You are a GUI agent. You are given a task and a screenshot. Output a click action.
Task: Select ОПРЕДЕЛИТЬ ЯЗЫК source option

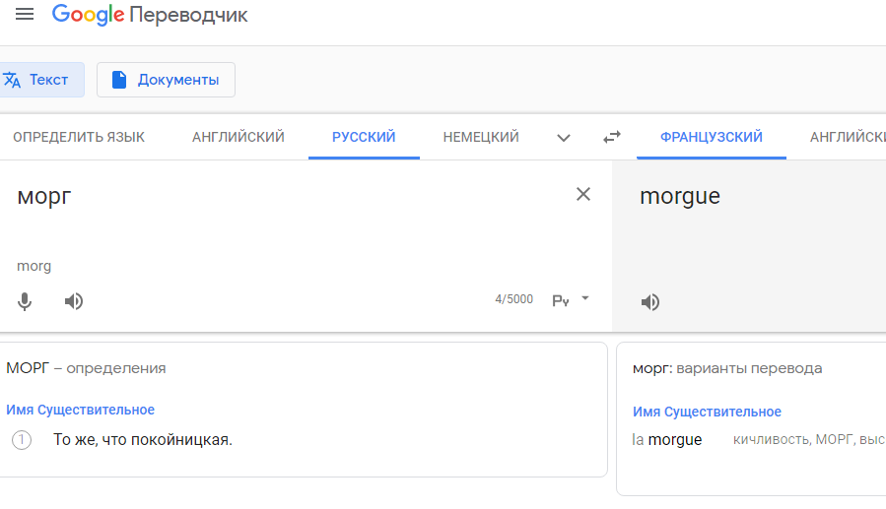click(x=79, y=137)
